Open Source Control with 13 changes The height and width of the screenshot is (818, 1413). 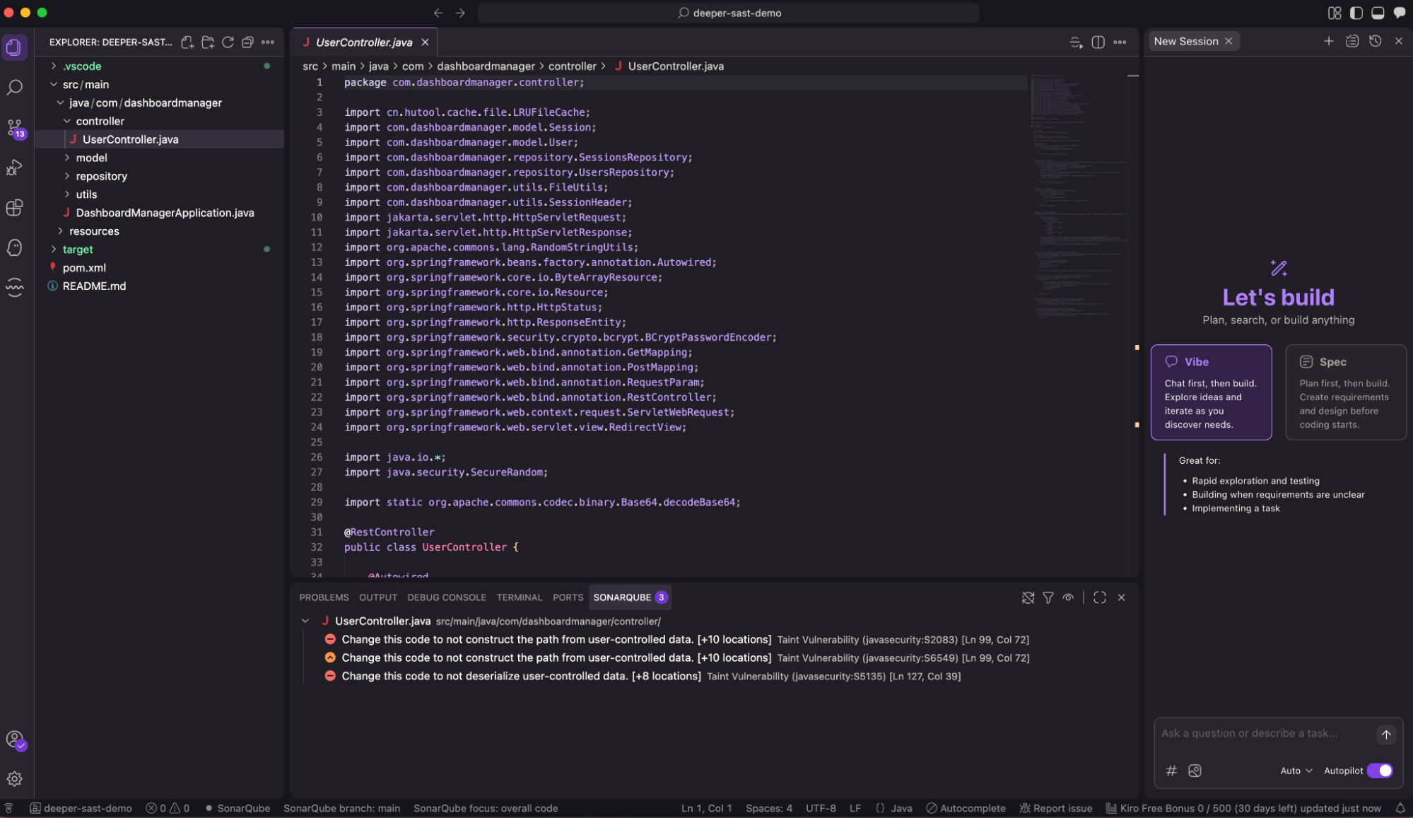pos(15,128)
